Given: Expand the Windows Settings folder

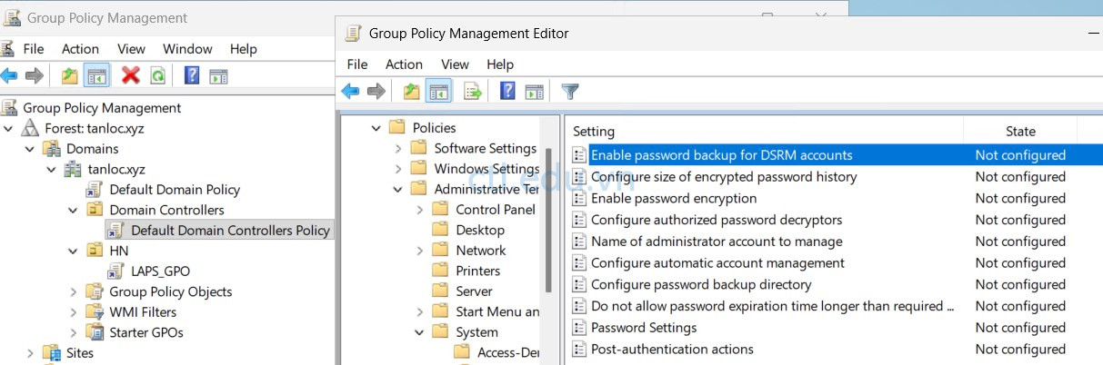Looking at the screenshot, I should coord(397,169).
